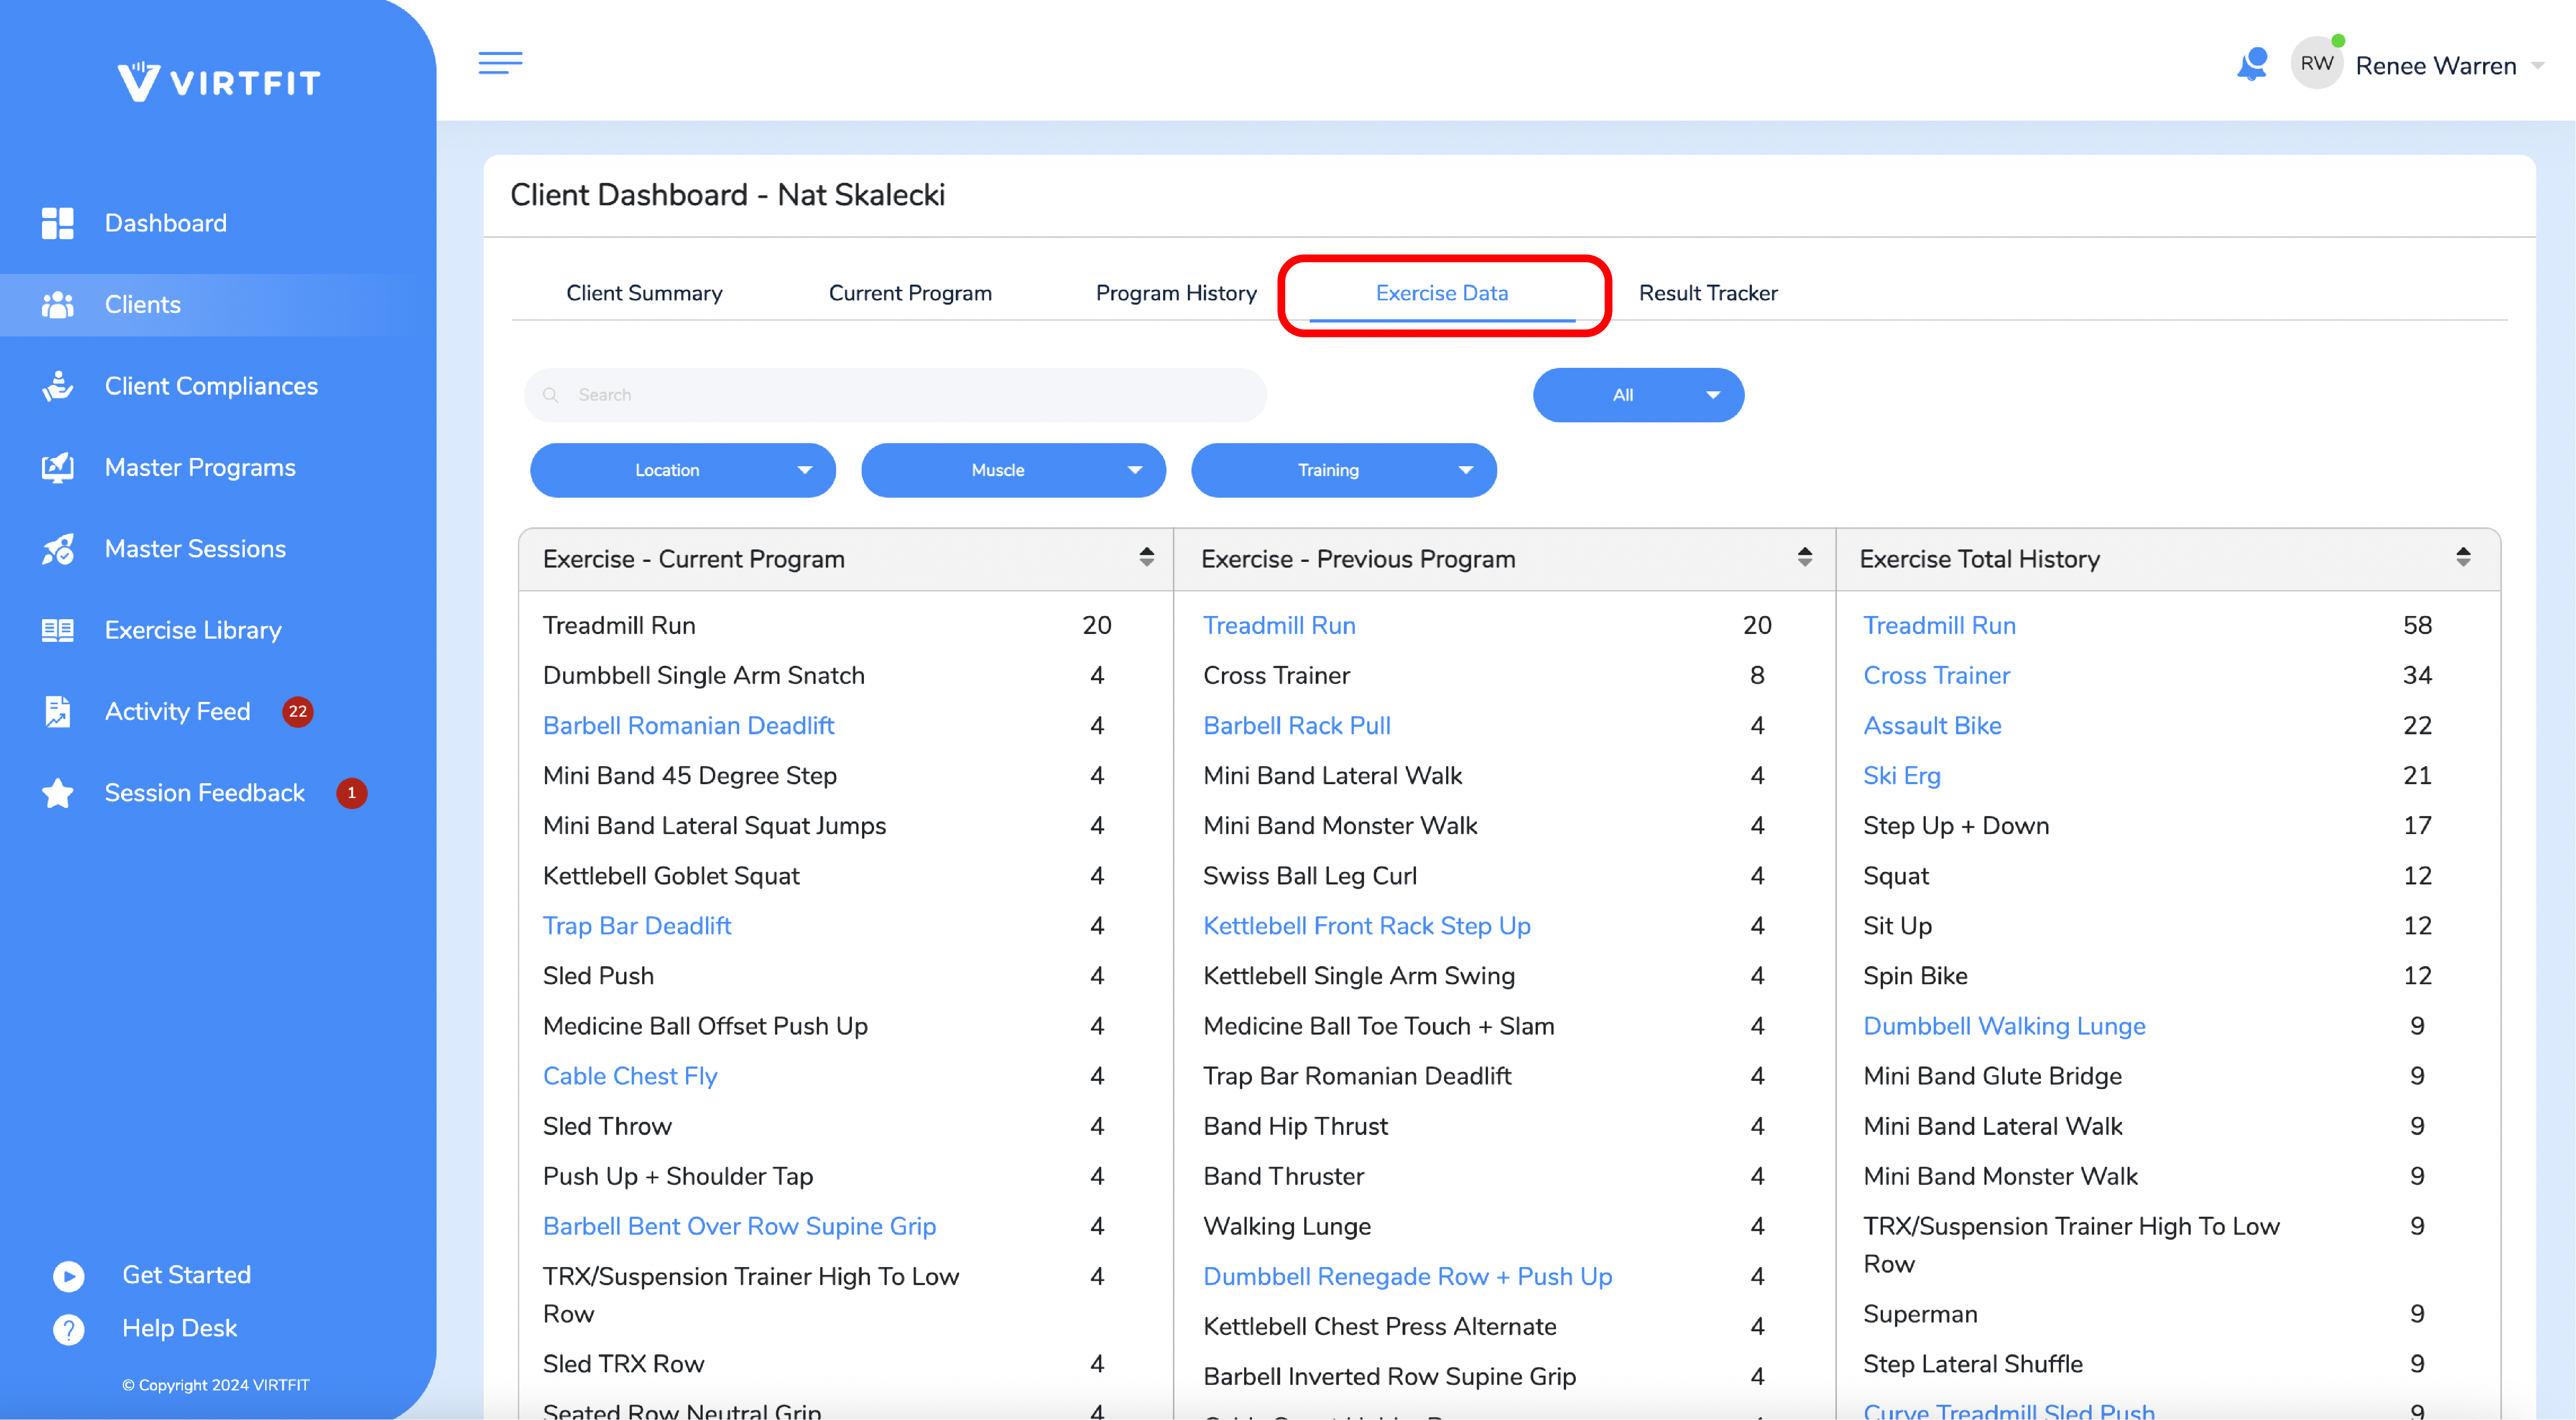Viewport: 2576px width, 1420px height.
Task: Click the Clients people icon
Action: (58, 304)
